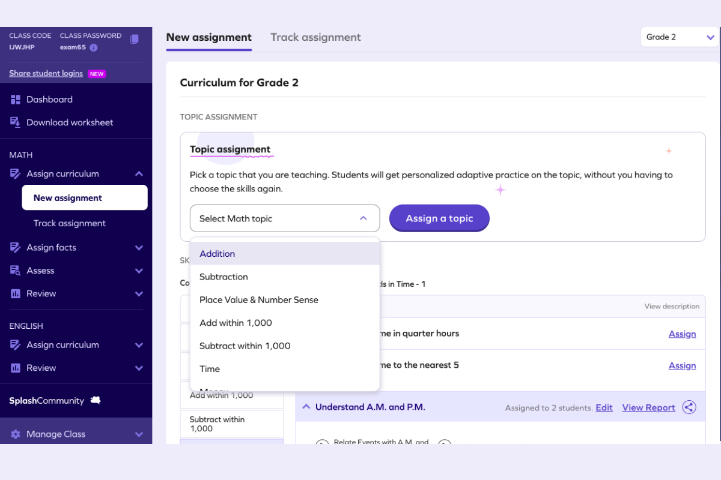Click the Assess magnifier icon
721x480 pixels.
coord(16,271)
